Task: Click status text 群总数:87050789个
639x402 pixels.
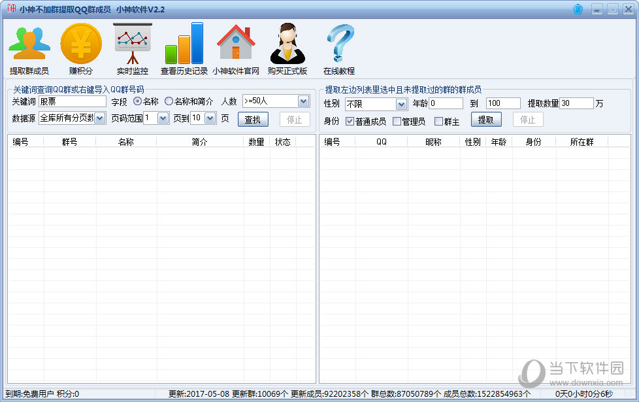Action: tap(406, 394)
